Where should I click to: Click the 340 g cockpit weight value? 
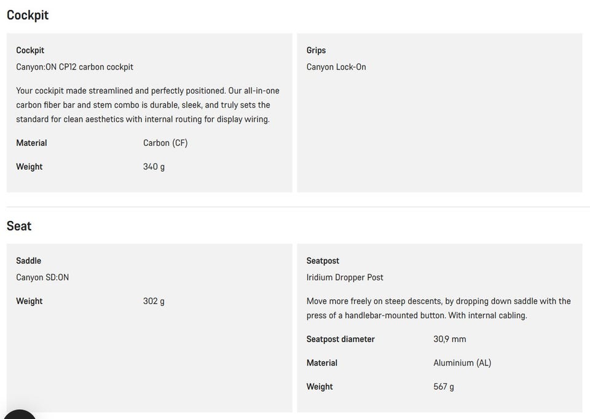(154, 167)
